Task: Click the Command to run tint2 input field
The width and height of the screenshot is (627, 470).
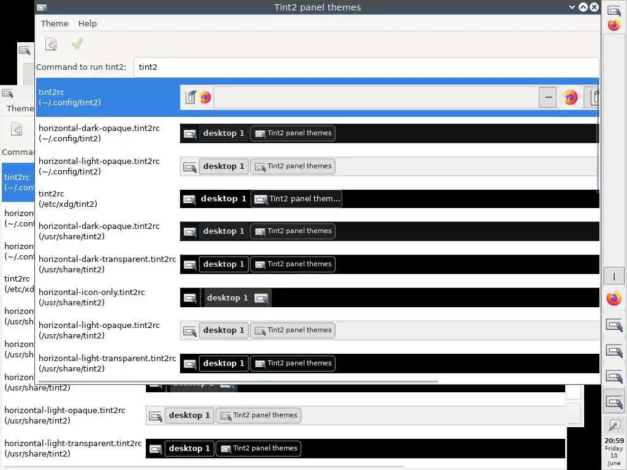Action: pos(366,67)
